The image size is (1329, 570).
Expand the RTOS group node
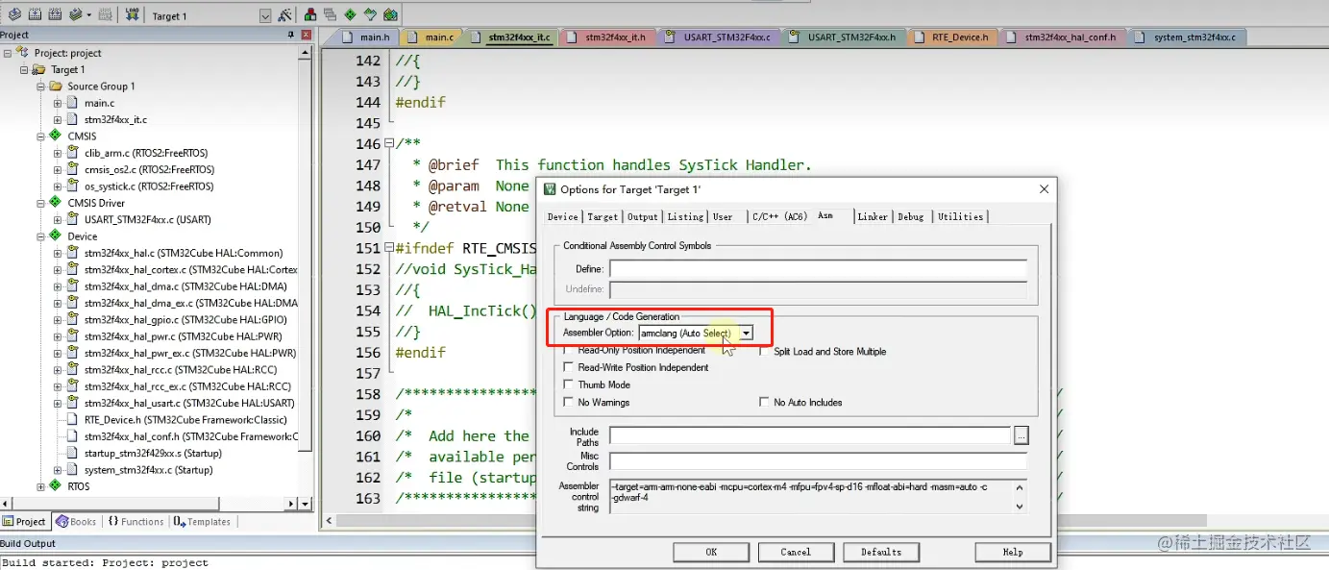pos(41,486)
